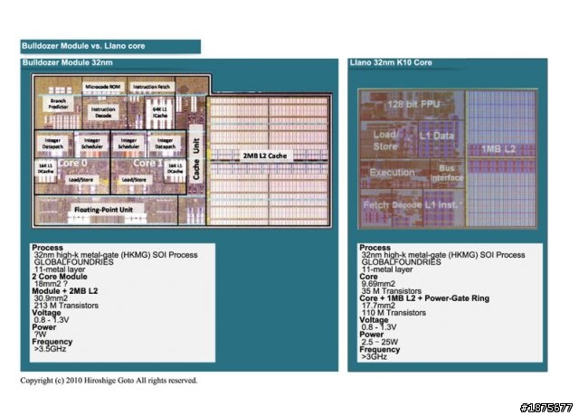Click the "?W" power value
Viewport: 579px width, 415px height.
(40, 335)
